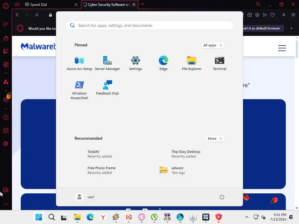This screenshot has height=224, width=299.
Task: Click the Malwarebytes logo
Action: point(38,46)
